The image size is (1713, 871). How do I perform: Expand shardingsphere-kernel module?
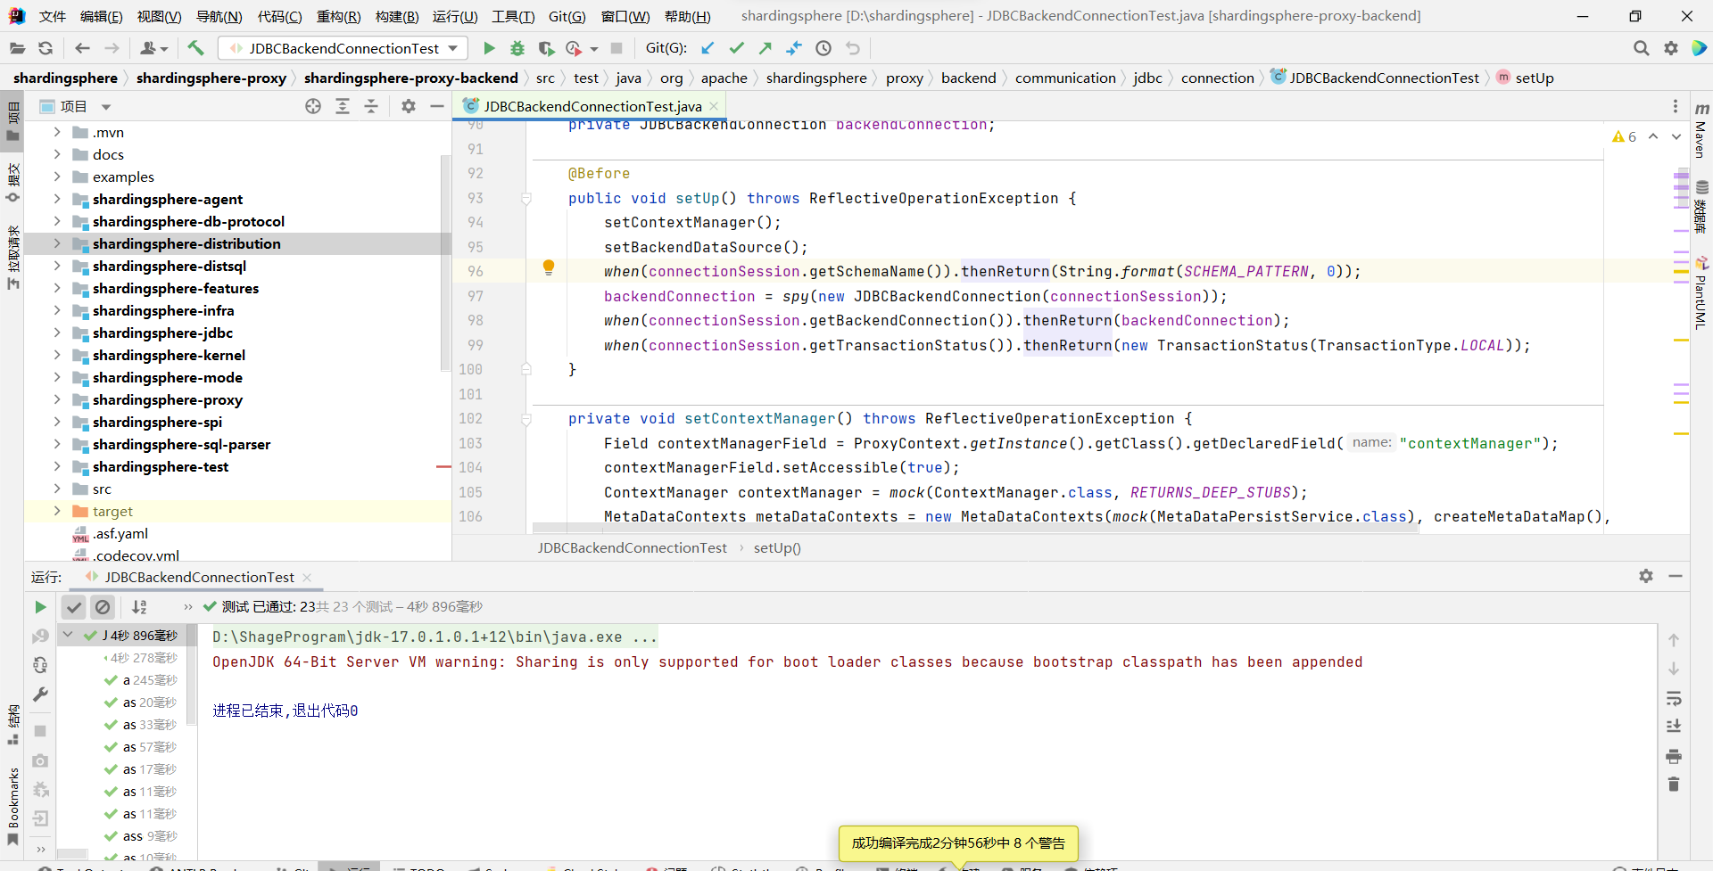pos(57,355)
